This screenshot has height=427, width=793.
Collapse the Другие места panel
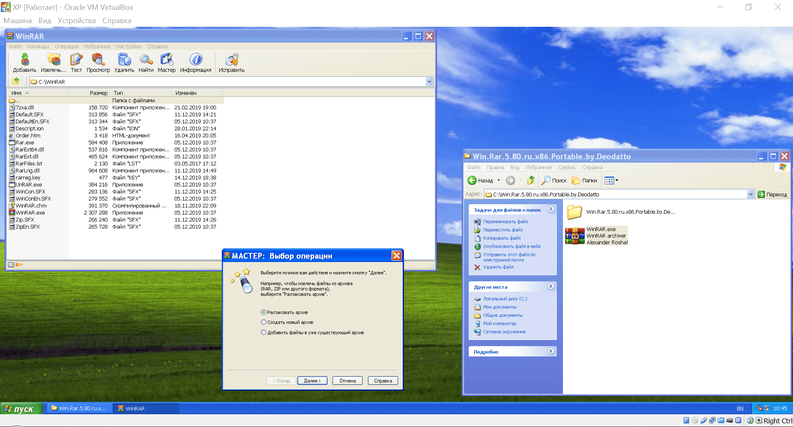tap(551, 286)
